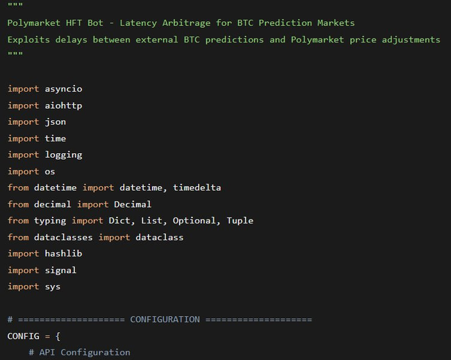Place cursor on 'import time' line
This screenshot has width=451, height=360.
(x=36, y=139)
